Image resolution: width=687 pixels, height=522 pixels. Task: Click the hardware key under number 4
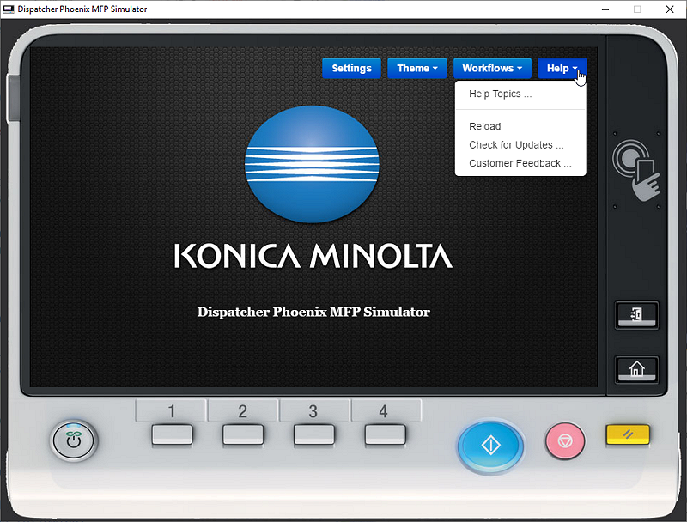point(385,434)
